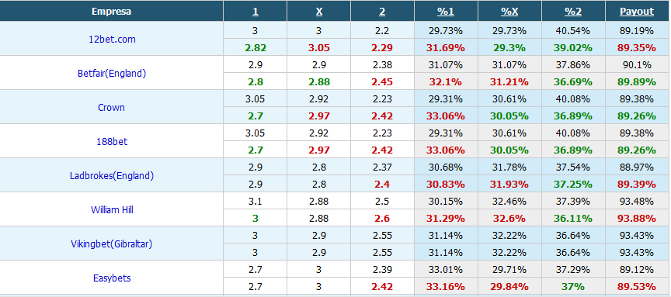
Task: Select the Ladbrokes(England) link
Action: (x=112, y=175)
